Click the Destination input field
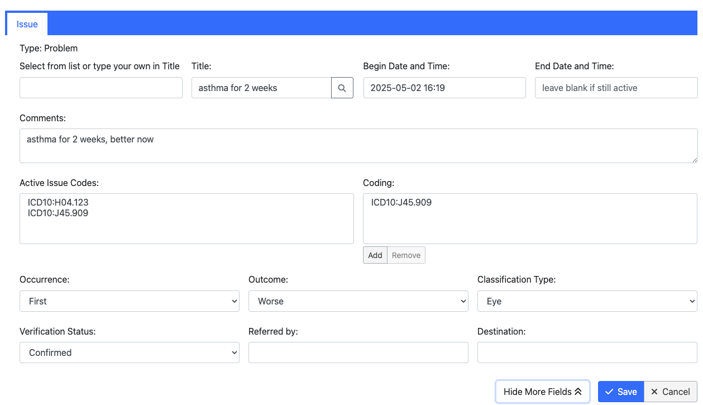The image size is (703, 405). coord(587,352)
